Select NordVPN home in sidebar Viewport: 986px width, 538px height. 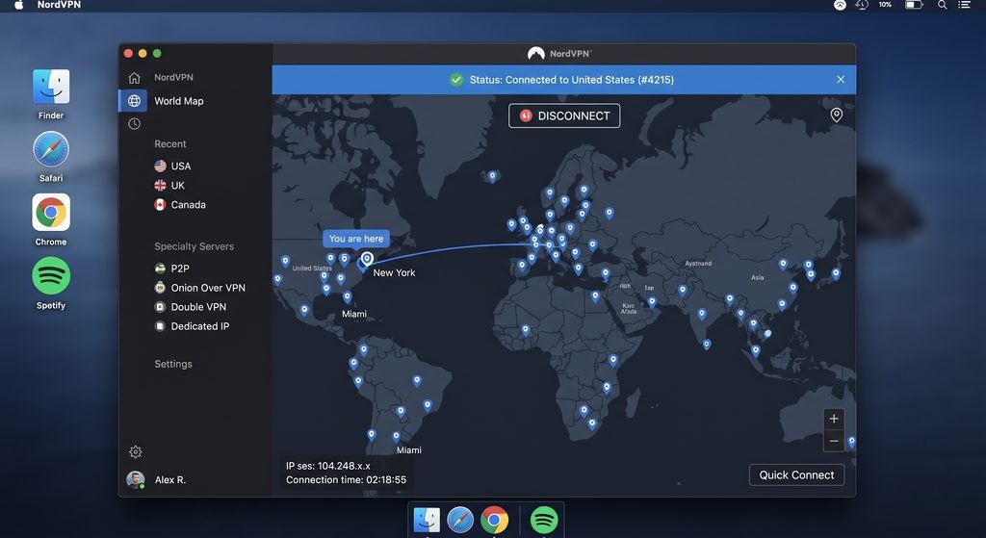173,77
